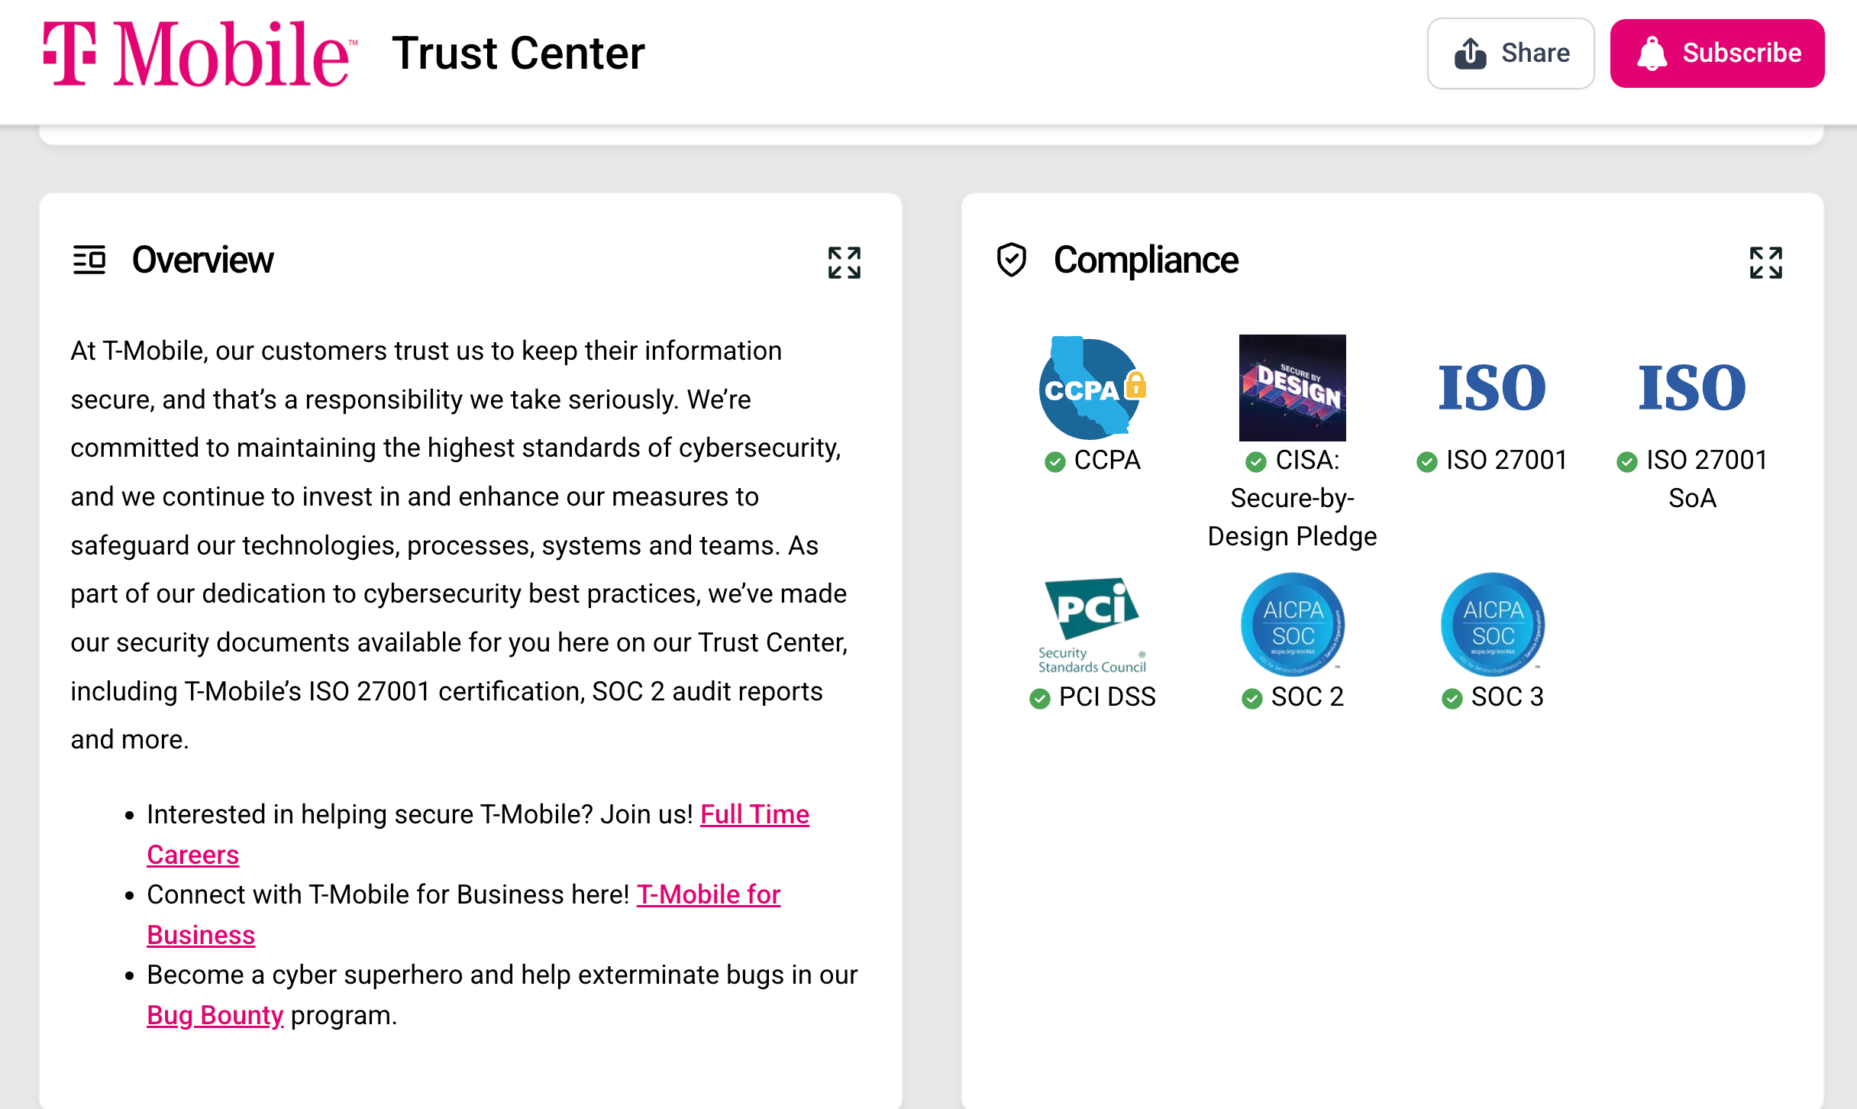Open the Secure by Design logo
This screenshot has width=1857, height=1109.
click(1292, 387)
